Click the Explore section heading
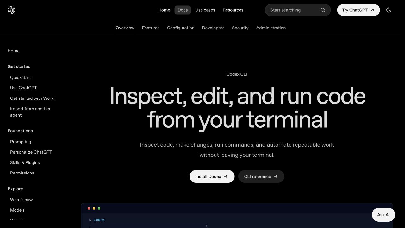 pyautogui.click(x=15, y=189)
